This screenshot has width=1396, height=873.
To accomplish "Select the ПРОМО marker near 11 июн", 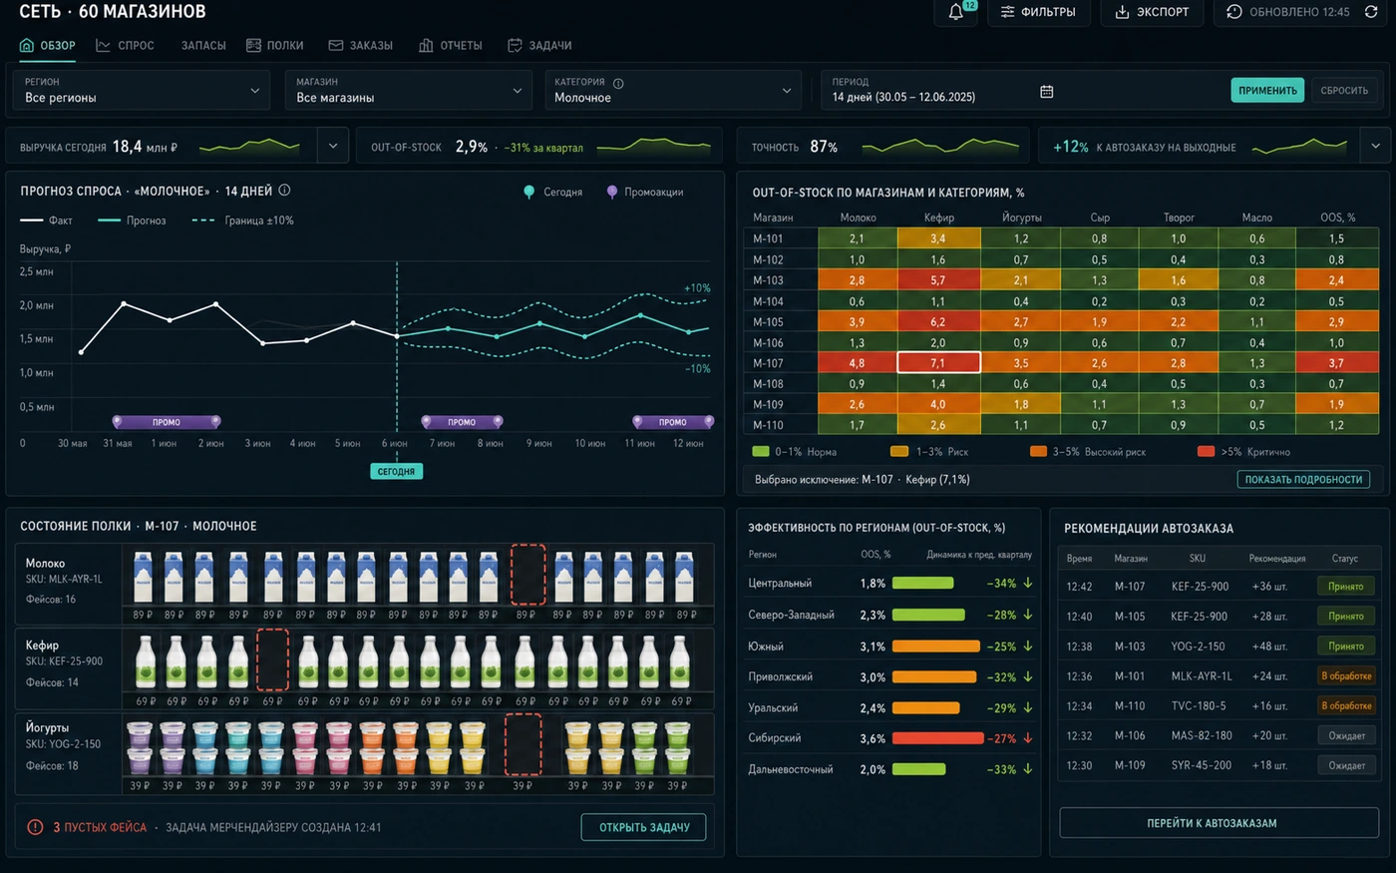I will (673, 422).
